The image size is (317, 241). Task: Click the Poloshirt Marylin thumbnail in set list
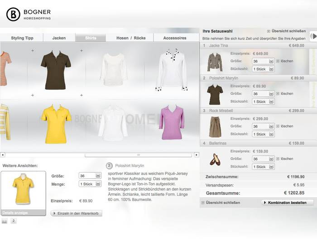215,95
